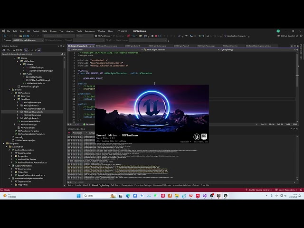The image size is (304, 228).
Task: Select XGOriginPawn.cpp in Solution Explorer
Action: click(x=32, y=115)
